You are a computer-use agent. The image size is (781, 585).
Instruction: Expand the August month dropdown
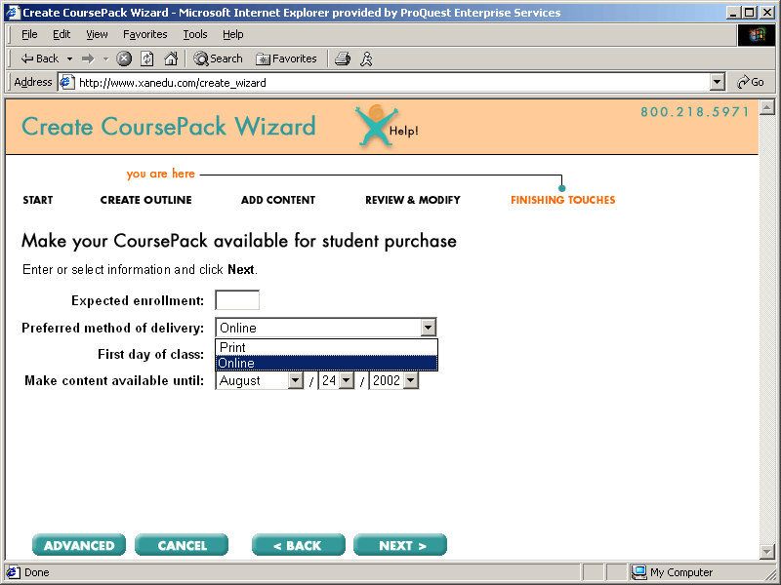[x=296, y=381]
